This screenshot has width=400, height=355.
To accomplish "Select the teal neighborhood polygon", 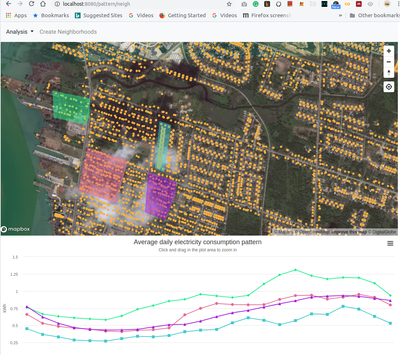I will (x=163, y=146).
